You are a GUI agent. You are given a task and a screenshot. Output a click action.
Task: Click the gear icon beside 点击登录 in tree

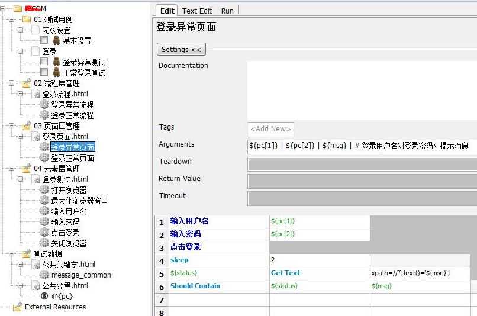tap(44, 232)
